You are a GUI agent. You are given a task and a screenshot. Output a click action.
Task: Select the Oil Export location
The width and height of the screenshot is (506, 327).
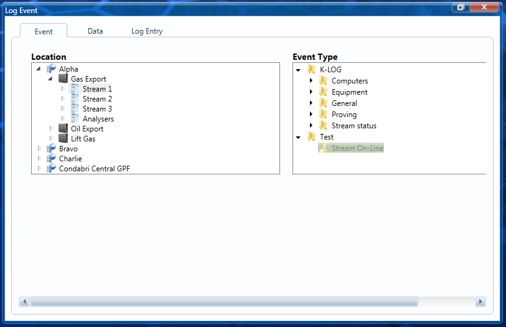(x=87, y=129)
